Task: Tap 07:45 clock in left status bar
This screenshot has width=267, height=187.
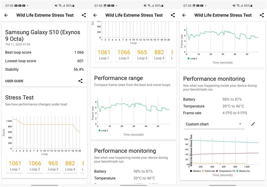Action: [9, 6]
